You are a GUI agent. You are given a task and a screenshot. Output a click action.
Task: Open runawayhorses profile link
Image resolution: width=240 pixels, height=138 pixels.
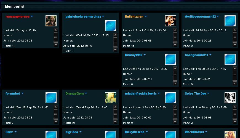pyautogui.click(x=17, y=16)
